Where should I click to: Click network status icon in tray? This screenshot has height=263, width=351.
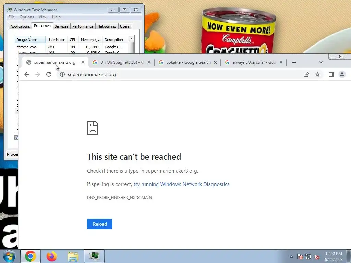pyautogui.click(x=308, y=256)
